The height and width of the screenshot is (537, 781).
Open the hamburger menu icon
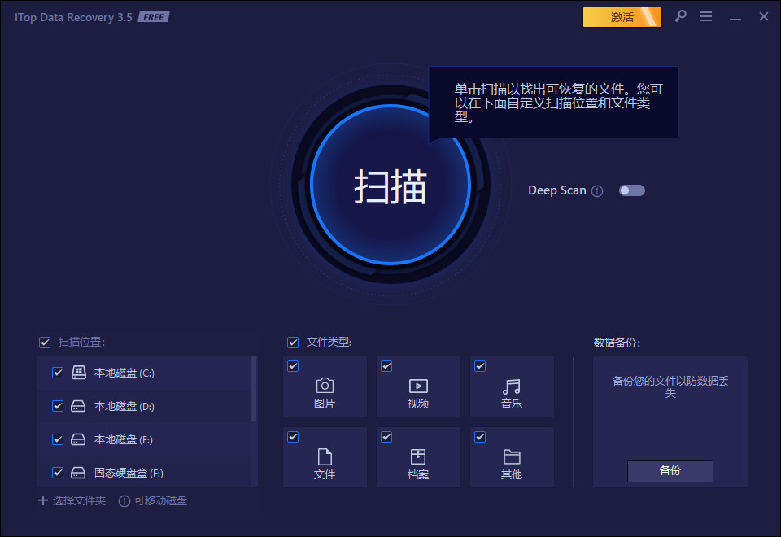pyautogui.click(x=706, y=16)
